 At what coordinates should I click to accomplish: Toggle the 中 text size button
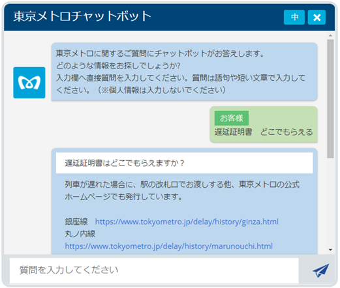(294, 17)
